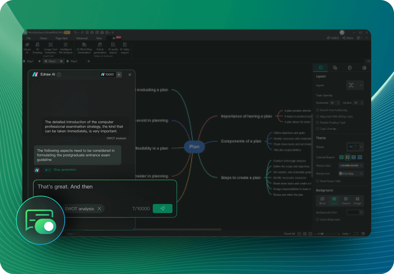This screenshot has width=394, height=274.
Task: Open AI video export
Action: (x=124, y=48)
